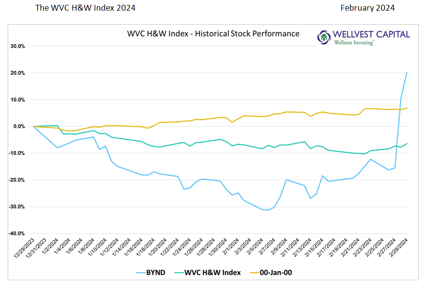Click the BYND line's lowest point near -31%

tap(268, 210)
